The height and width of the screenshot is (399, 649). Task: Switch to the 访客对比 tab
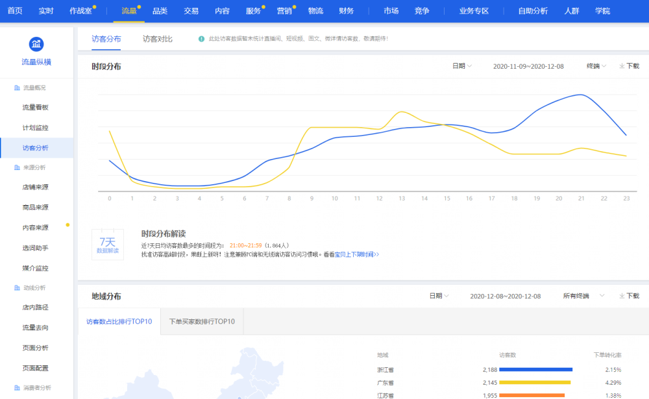[x=158, y=39]
